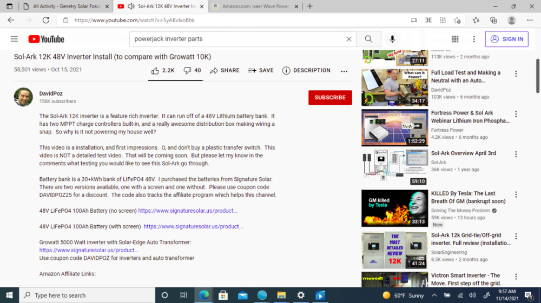541x303 pixels.
Task: Open DavidPoz channel avatar
Action: (x=23, y=97)
